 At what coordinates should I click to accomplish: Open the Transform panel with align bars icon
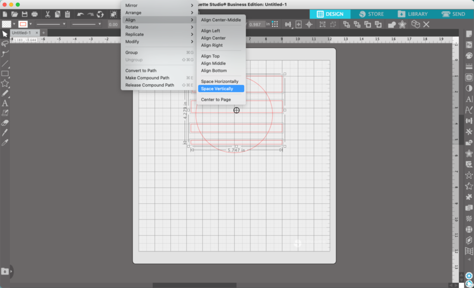[x=469, y=121]
